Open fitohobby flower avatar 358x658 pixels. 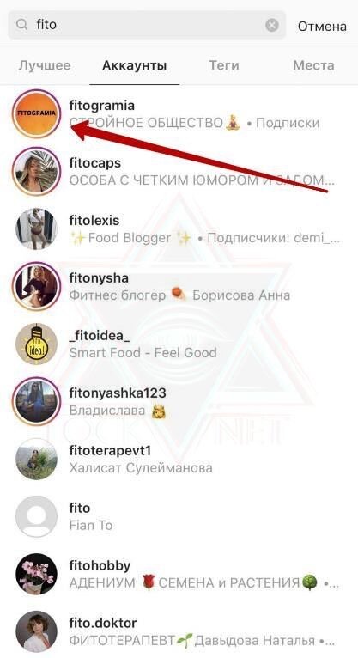[36, 574]
